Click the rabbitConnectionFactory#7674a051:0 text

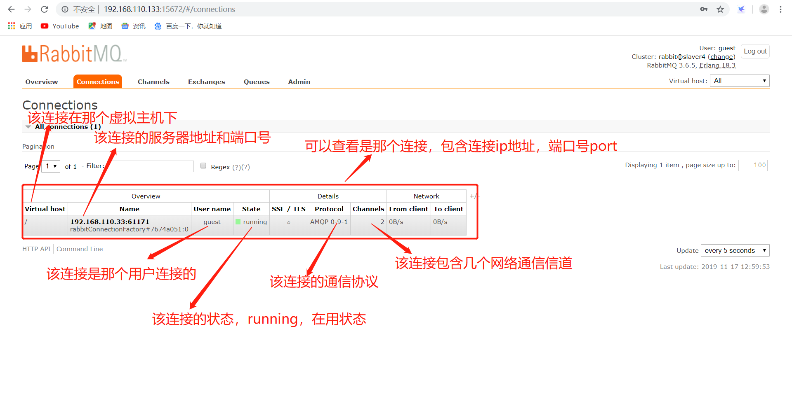(129, 229)
